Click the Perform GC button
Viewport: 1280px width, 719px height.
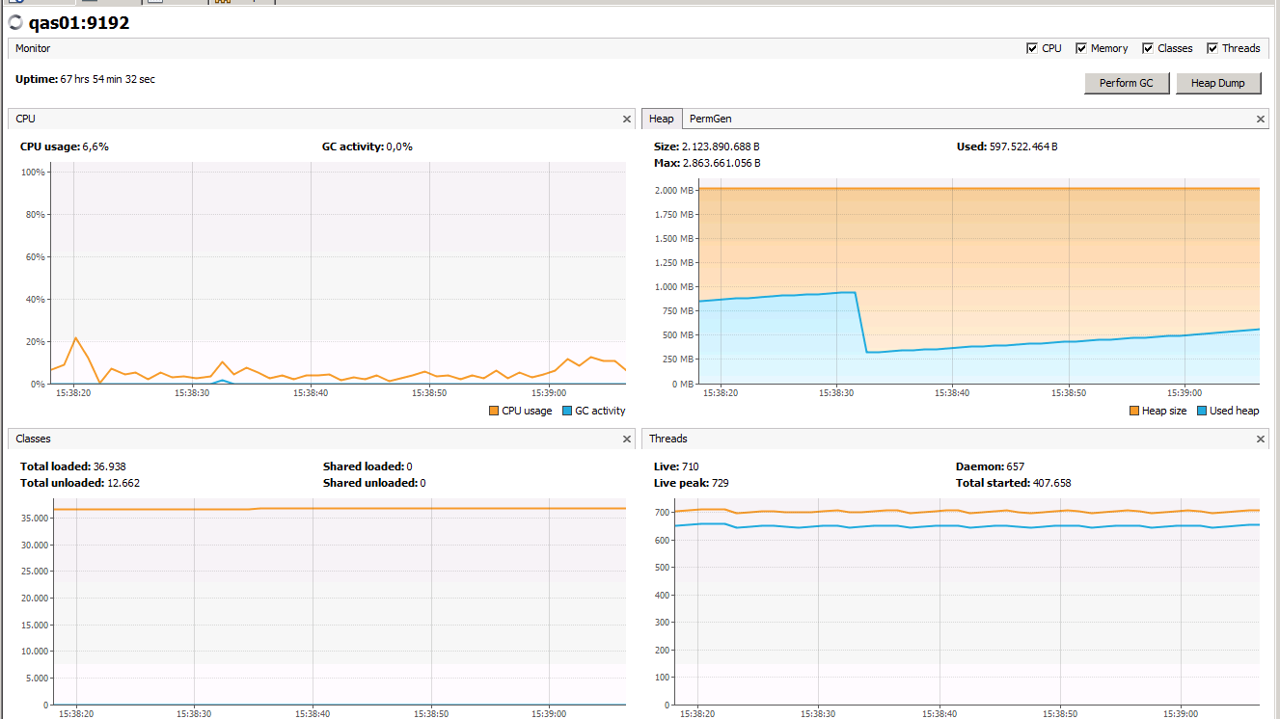click(1127, 83)
